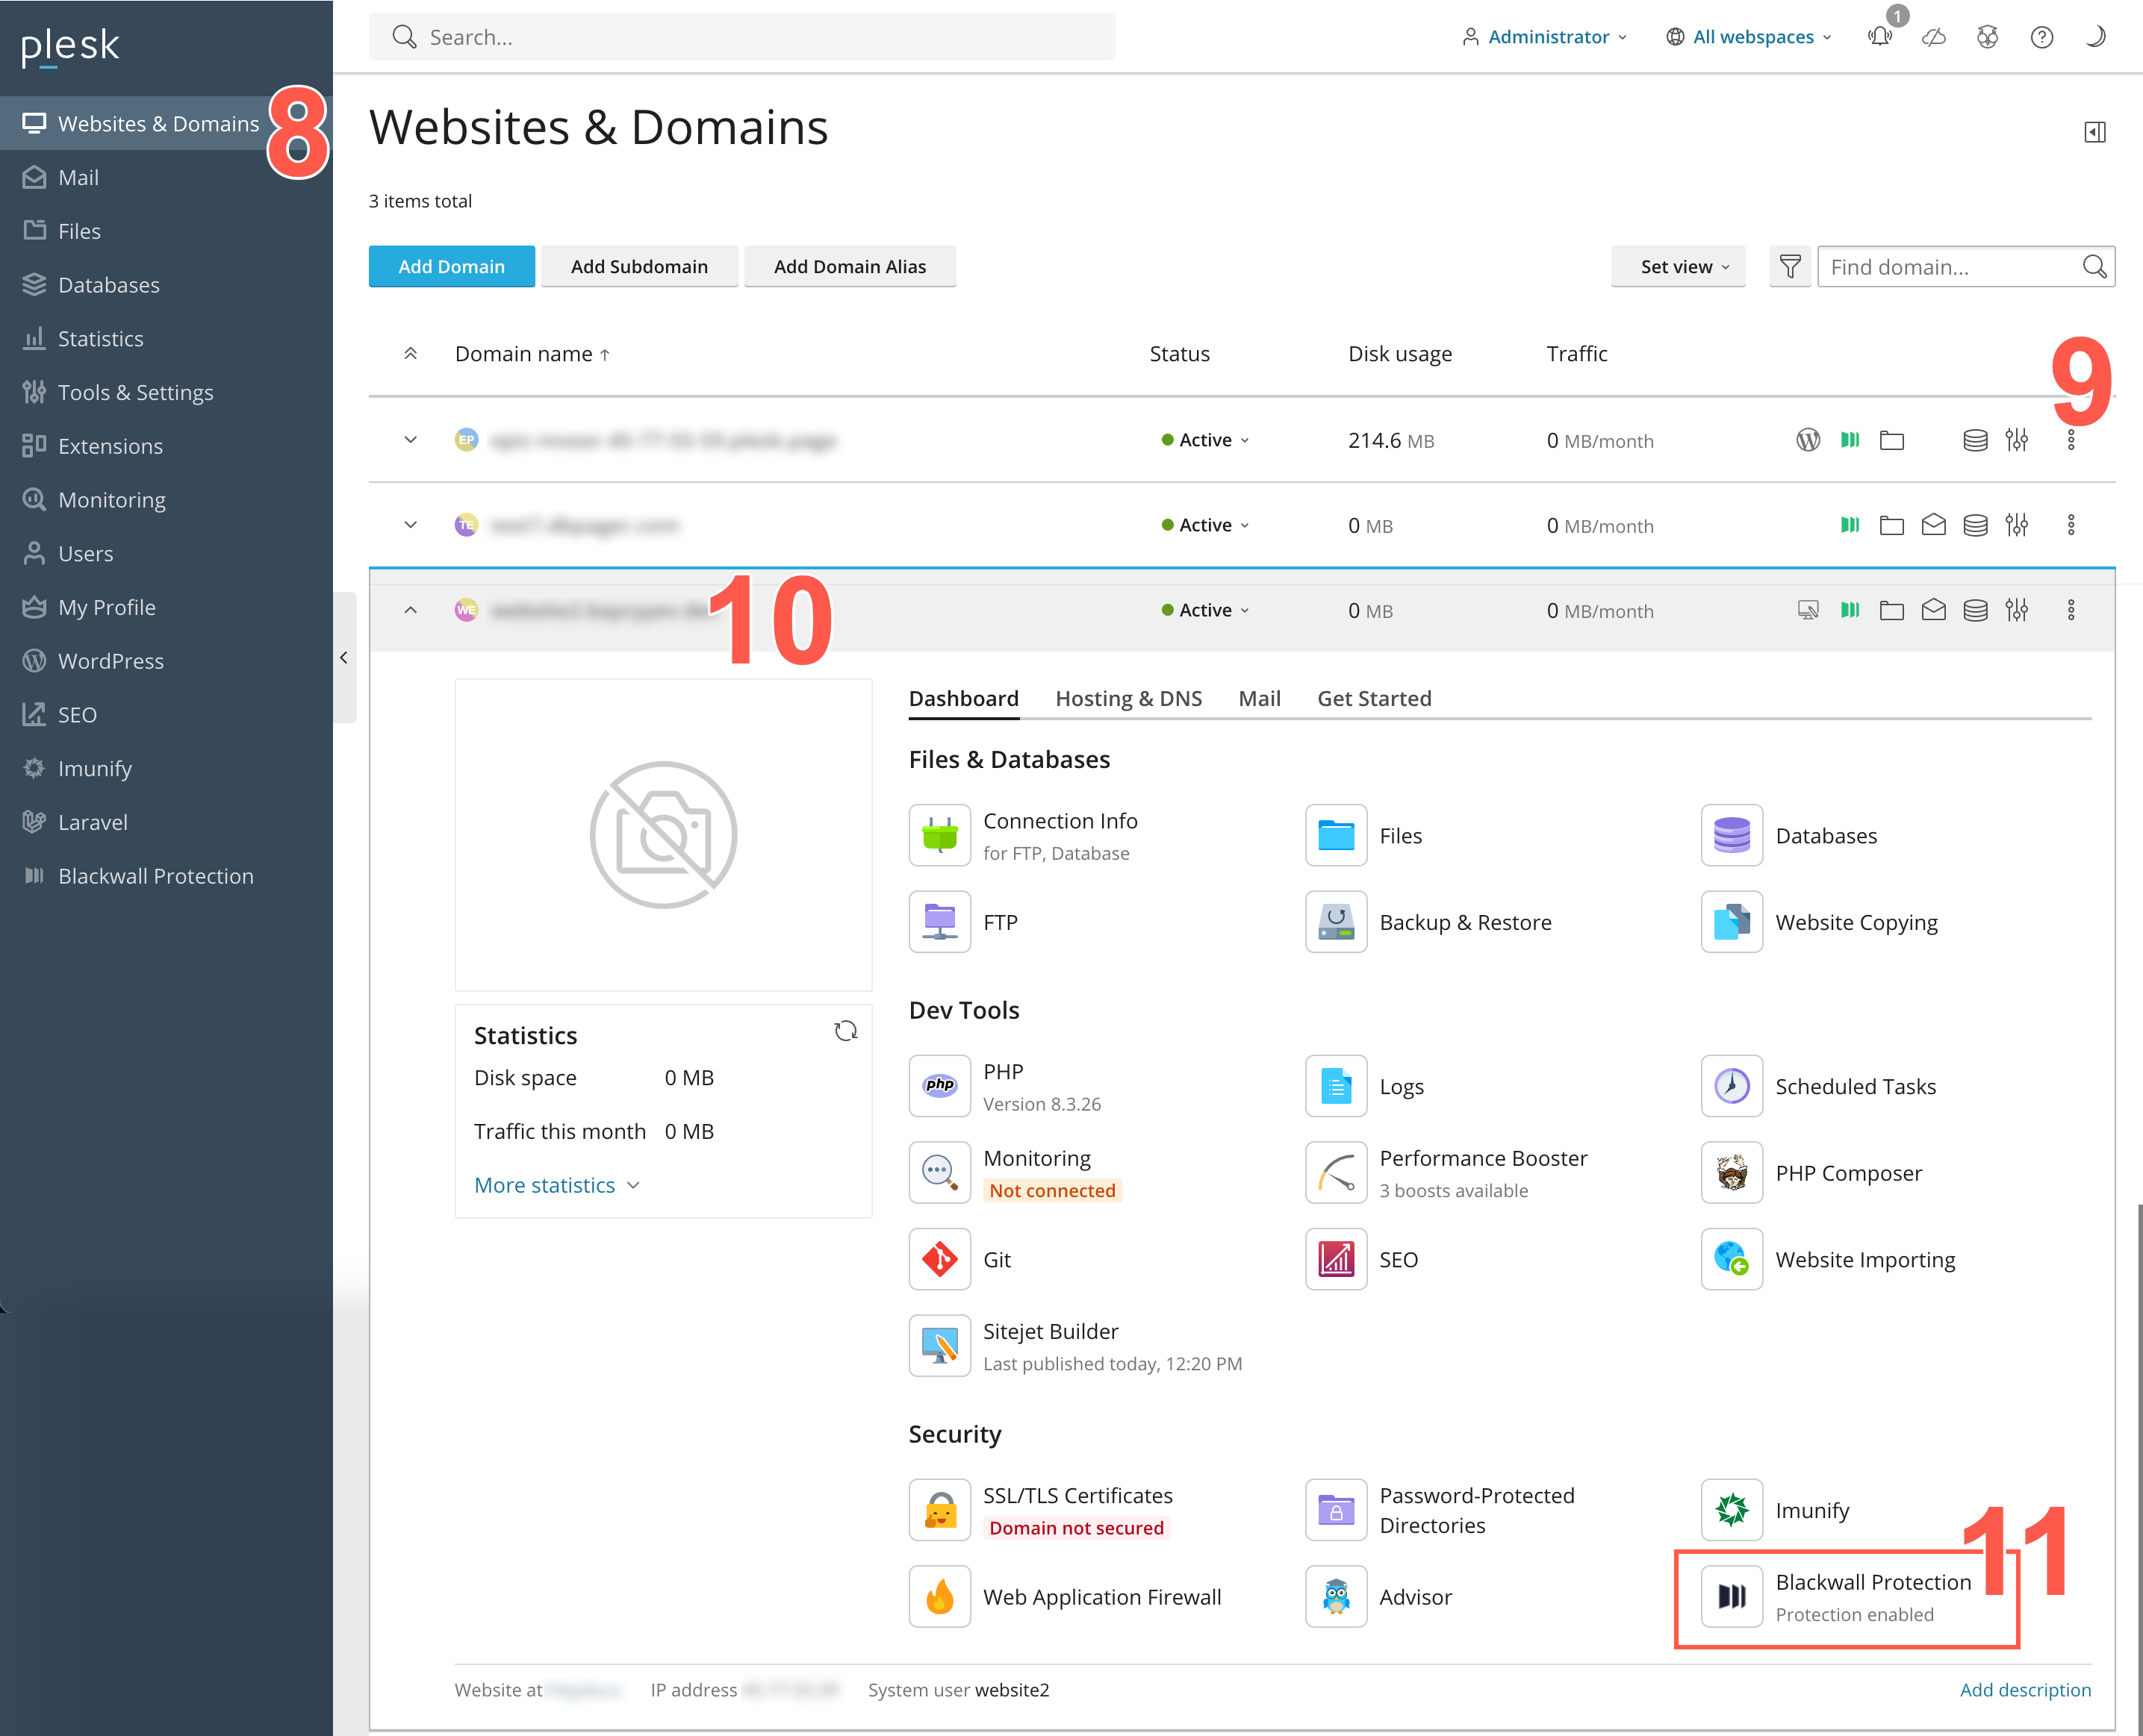The height and width of the screenshot is (1736, 2143).
Task: Click the Statistics sidebar icon
Action: point(34,338)
